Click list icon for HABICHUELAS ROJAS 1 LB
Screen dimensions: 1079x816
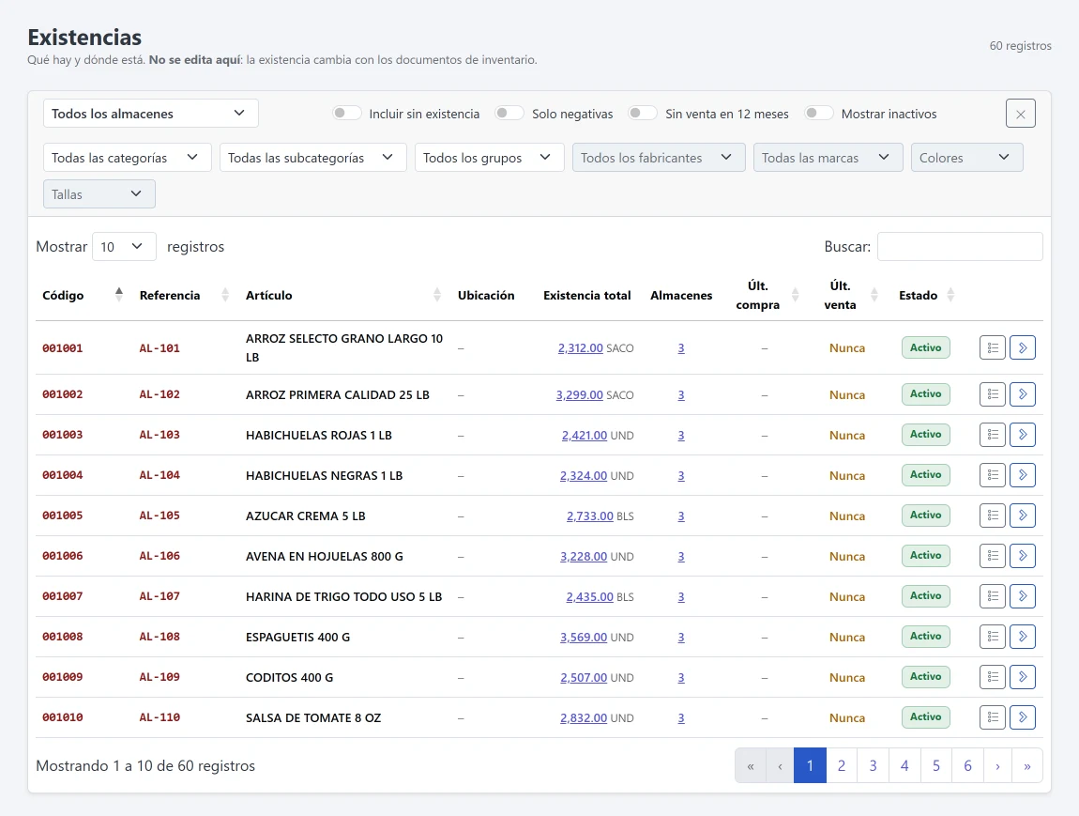[x=993, y=435]
